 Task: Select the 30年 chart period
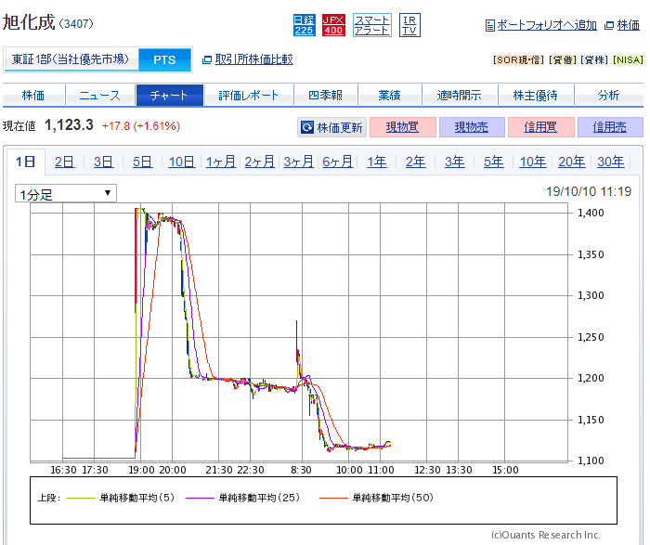611,162
